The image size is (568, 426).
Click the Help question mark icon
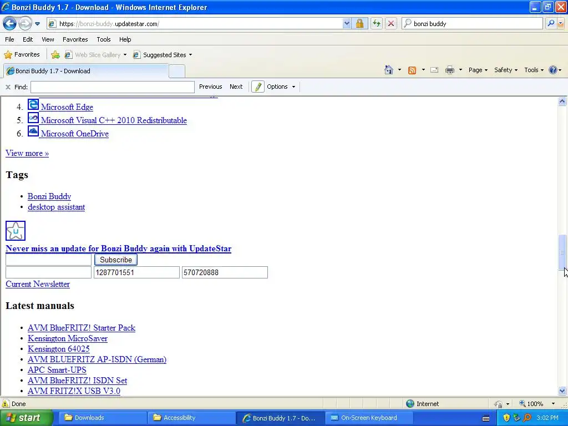pyautogui.click(x=553, y=70)
